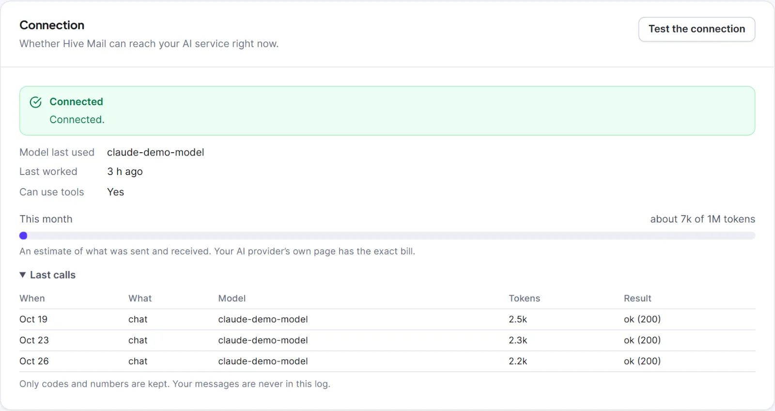The image size is (775, 411).
Task: Click the Model last used value claude-demo-model
Action: pos(155,152)
